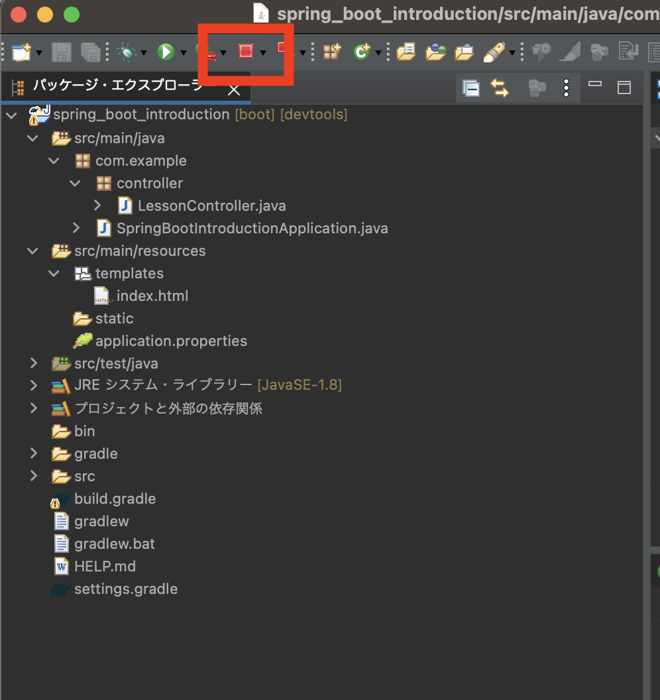Image resolution: width=660 pixels, height=700 pixels.
Task: Open the Search tool in the toolbar
Action: (x=495, y=52)
